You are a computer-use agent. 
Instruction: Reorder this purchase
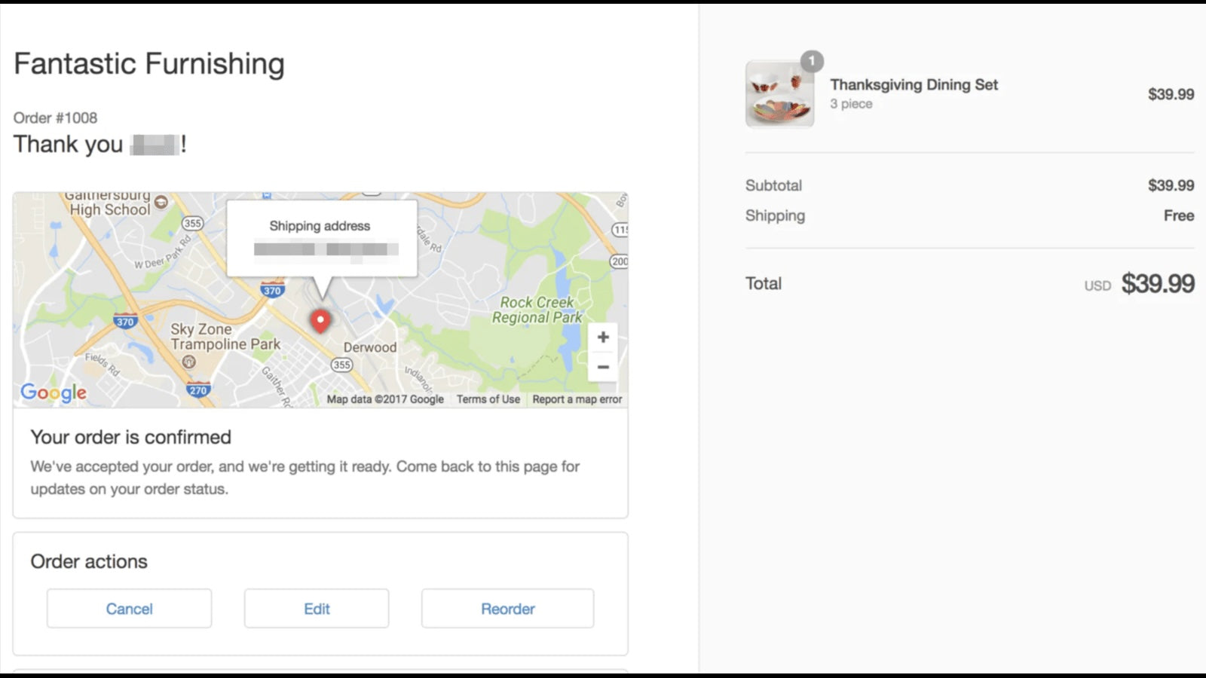507,609
